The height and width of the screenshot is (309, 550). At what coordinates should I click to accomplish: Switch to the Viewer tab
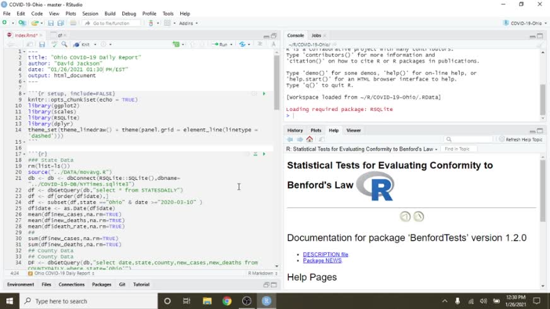point(354,131)
